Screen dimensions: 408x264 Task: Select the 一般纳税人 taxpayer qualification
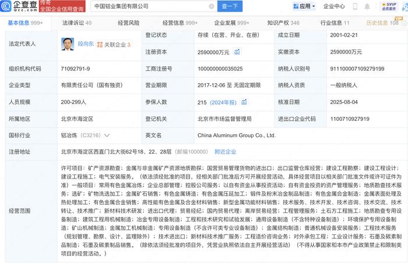click(344, 85)
